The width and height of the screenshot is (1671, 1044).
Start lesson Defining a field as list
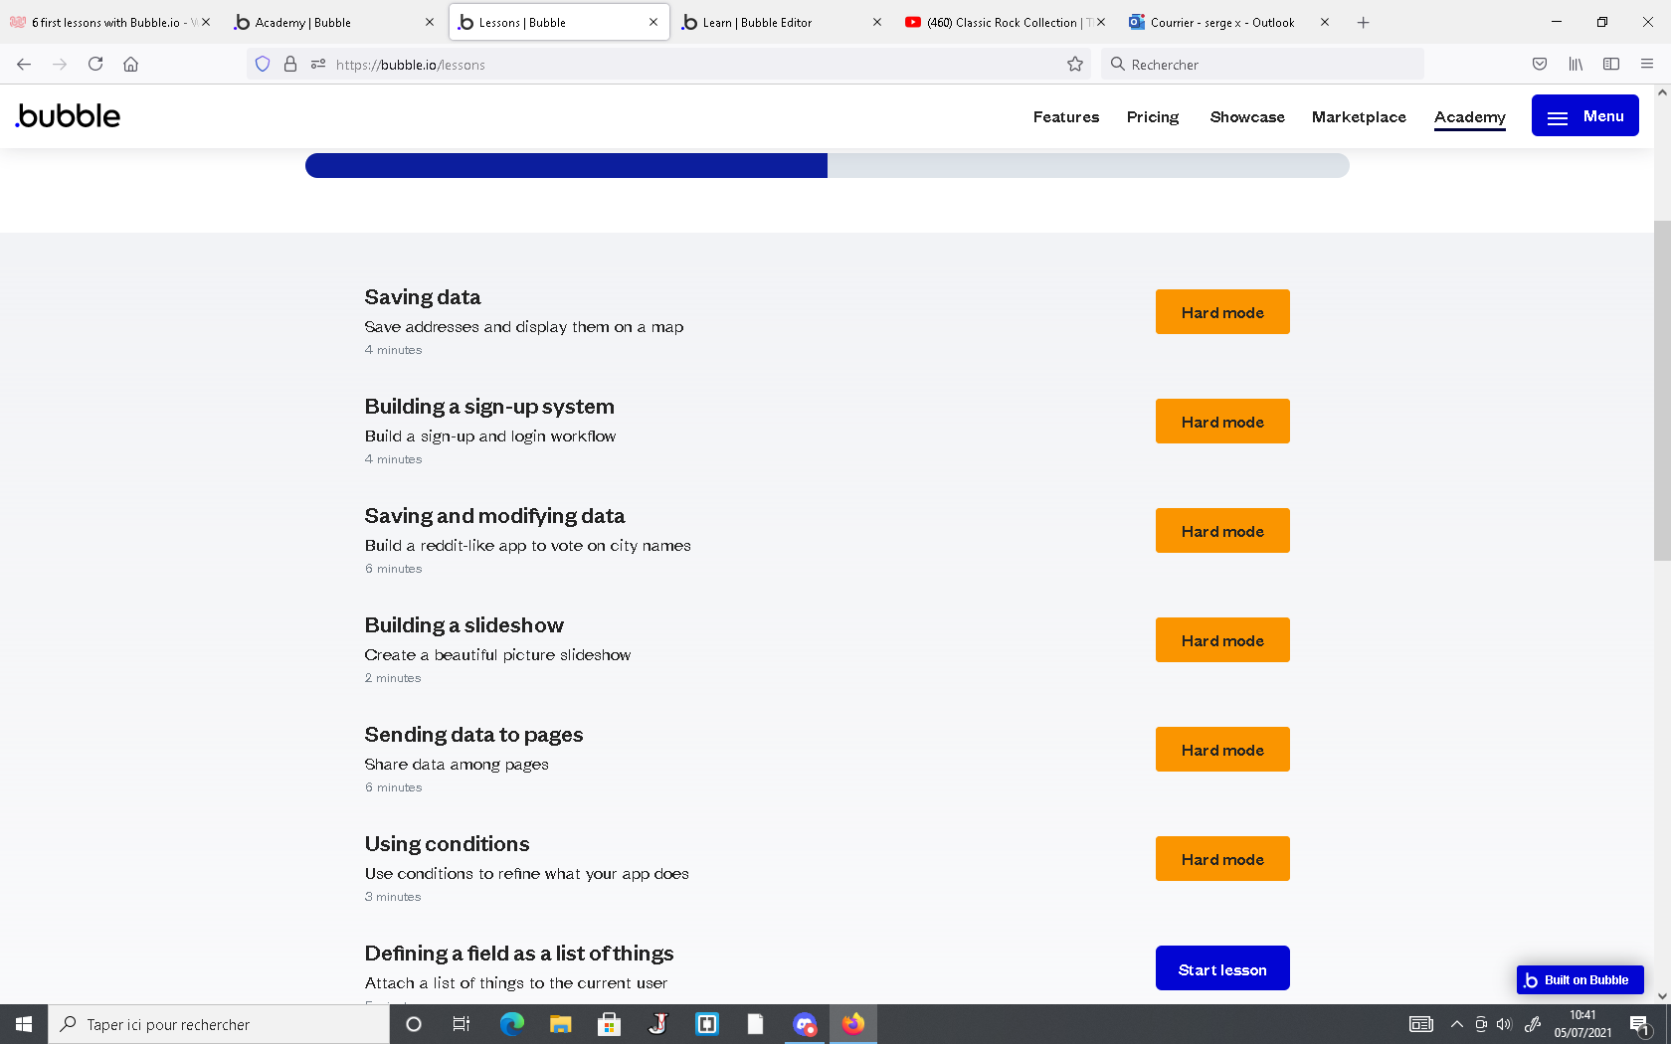1222,968
